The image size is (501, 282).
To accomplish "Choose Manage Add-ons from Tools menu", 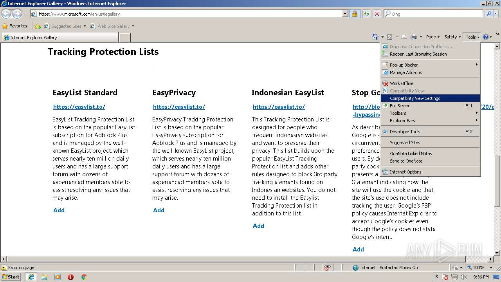I will (x=430, y=72).
